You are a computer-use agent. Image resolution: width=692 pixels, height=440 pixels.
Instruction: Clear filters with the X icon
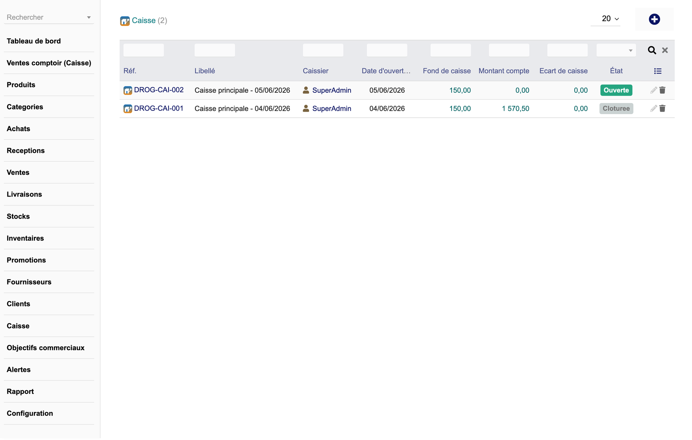coord(665,50)
